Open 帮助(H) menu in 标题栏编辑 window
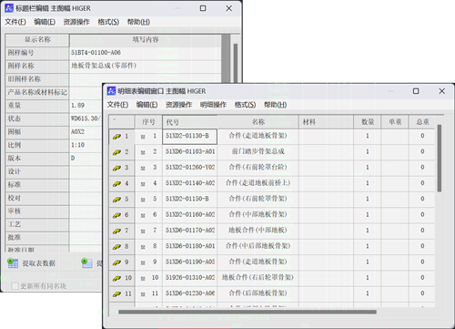Screen dimensions: 455x329 pos(138,22)
